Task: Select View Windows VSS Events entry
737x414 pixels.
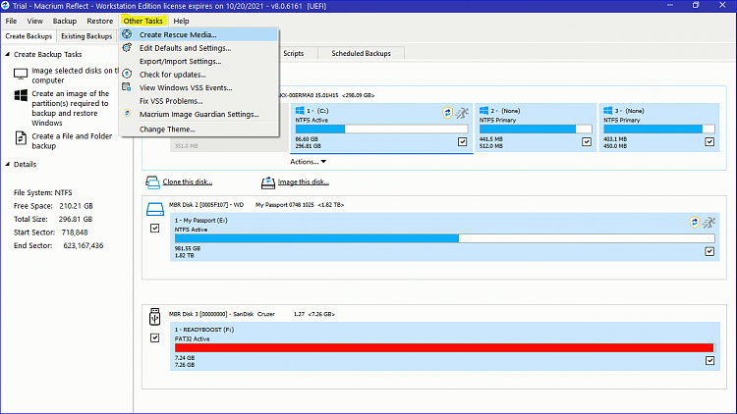Action: click(x=198, y=87)
